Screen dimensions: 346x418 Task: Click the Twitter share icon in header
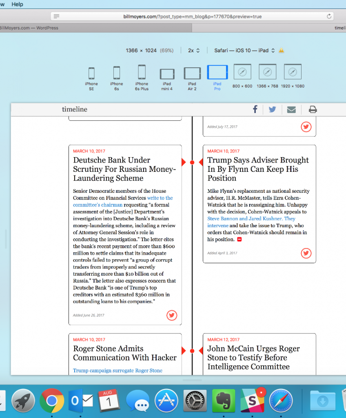click(272, 109)
